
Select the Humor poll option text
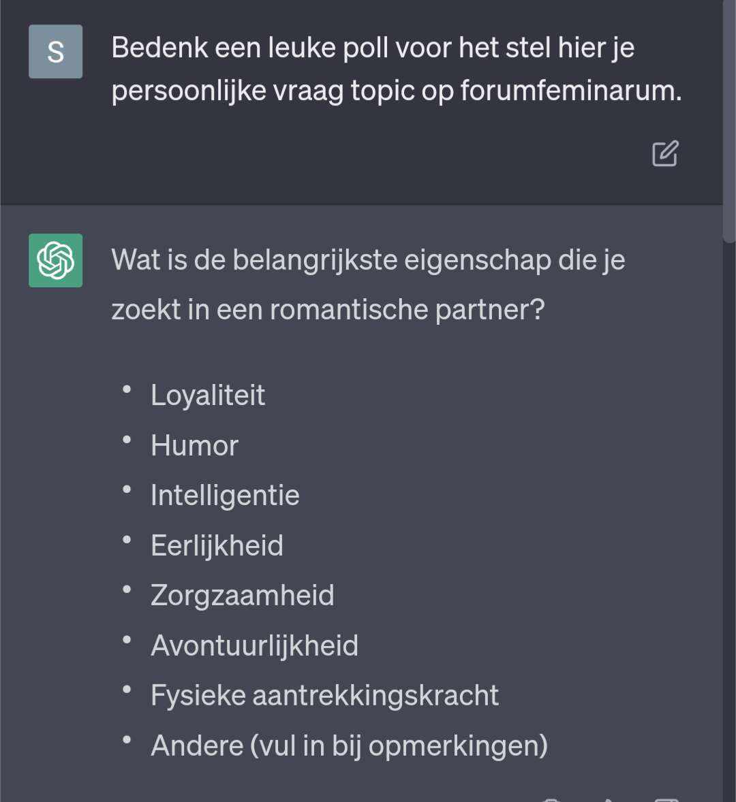click(x=194, y=445)
